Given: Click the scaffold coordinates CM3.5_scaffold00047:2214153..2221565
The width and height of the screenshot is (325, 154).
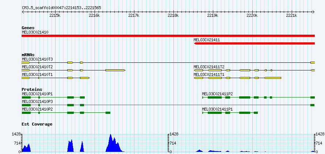Looking at the screenshot, I should pyautogui.click(x=62, y=8).
